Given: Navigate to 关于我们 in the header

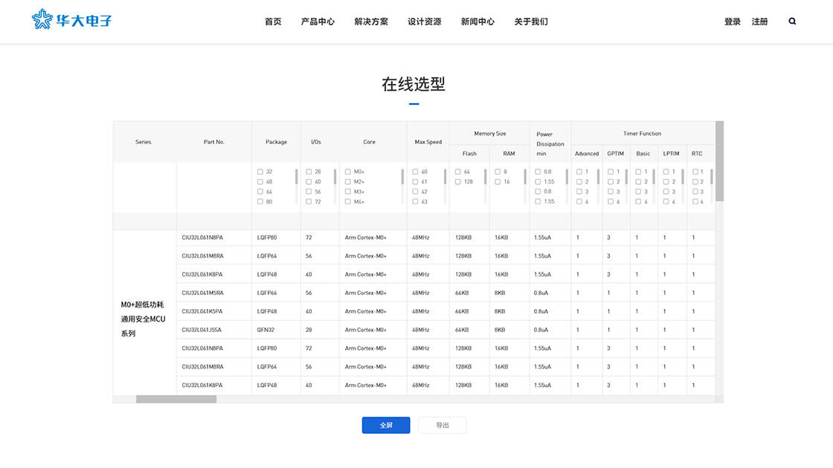Looking at the screenshot, I should coord(531,22).
